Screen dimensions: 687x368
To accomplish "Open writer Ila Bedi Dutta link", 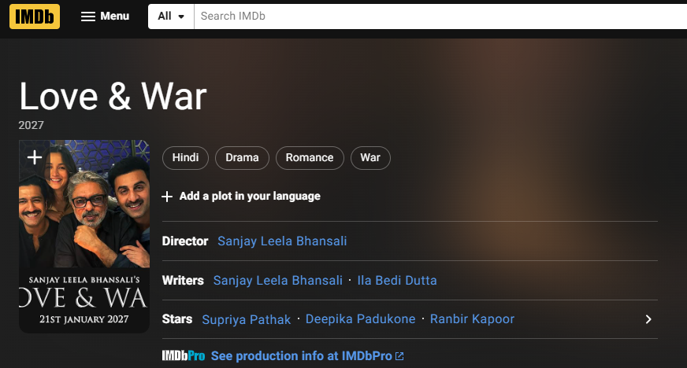I will point(397,281).
